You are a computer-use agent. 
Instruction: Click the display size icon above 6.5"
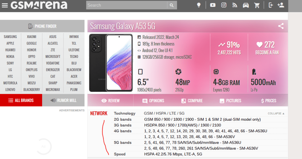coord(140,72)
